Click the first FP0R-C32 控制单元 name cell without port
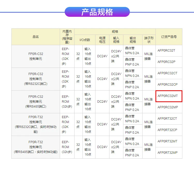 (36, 56)
